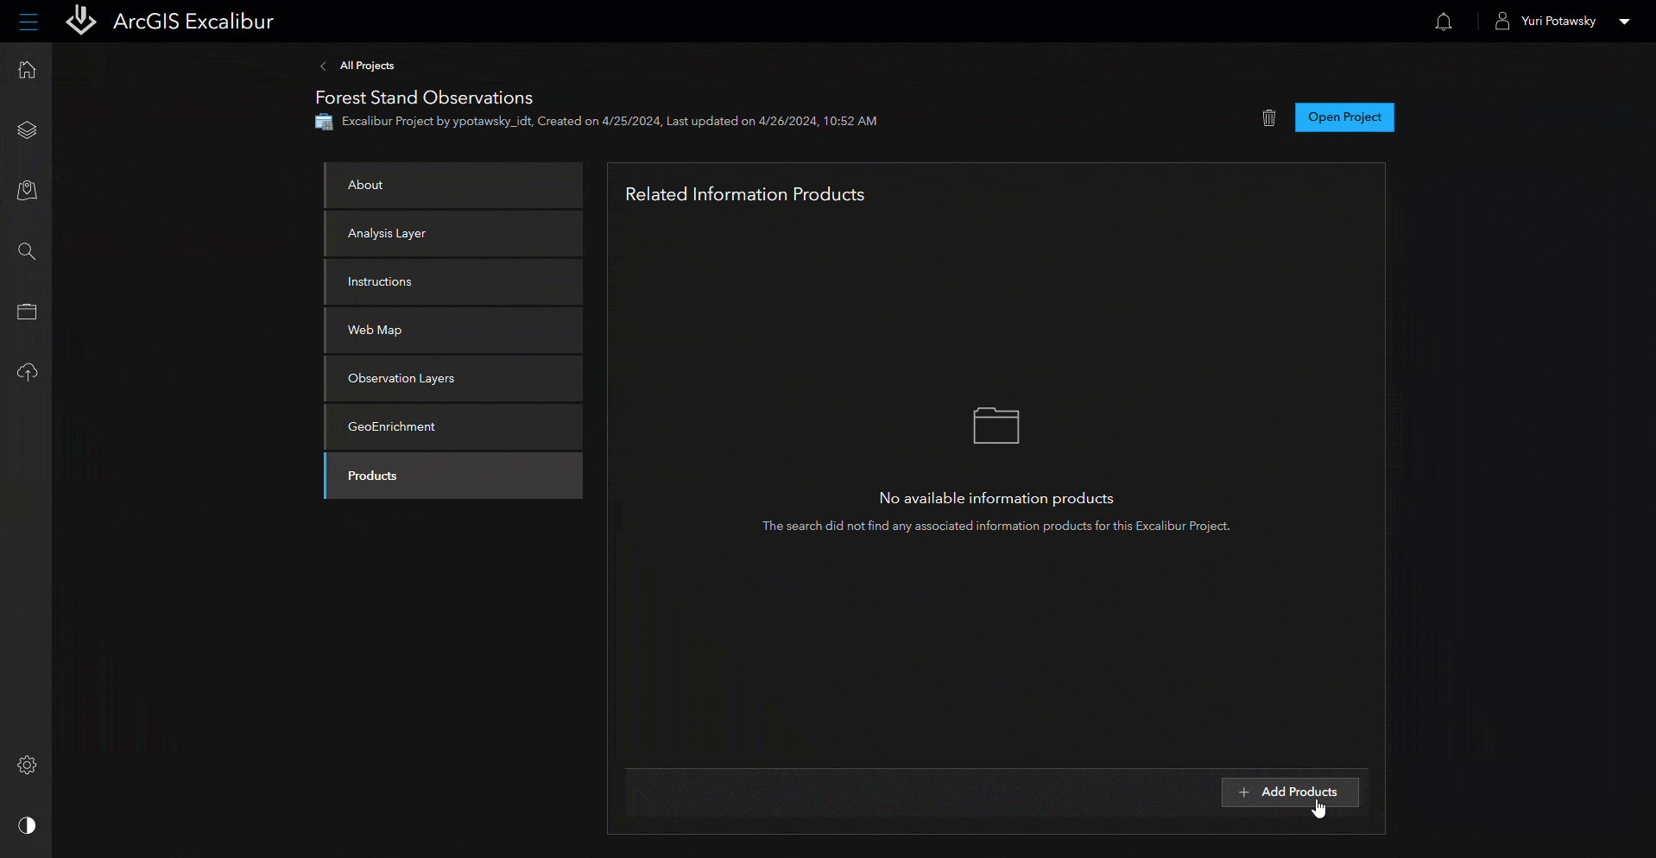
Task: Go back to All Projects
Action: tap(366, 66)
